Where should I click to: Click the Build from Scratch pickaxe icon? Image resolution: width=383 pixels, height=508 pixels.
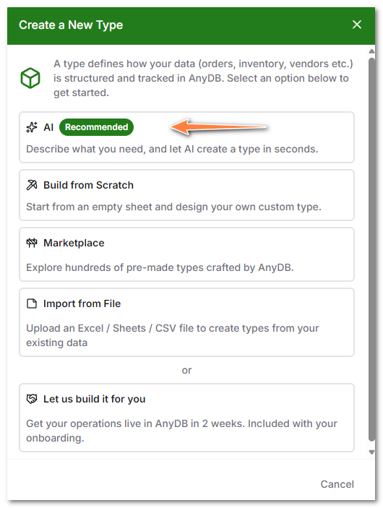pos(32,185)
